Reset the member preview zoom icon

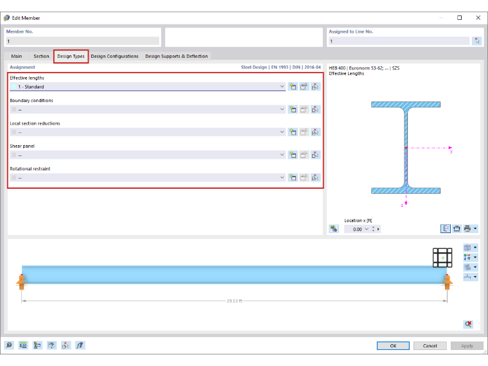pos(467,324)
